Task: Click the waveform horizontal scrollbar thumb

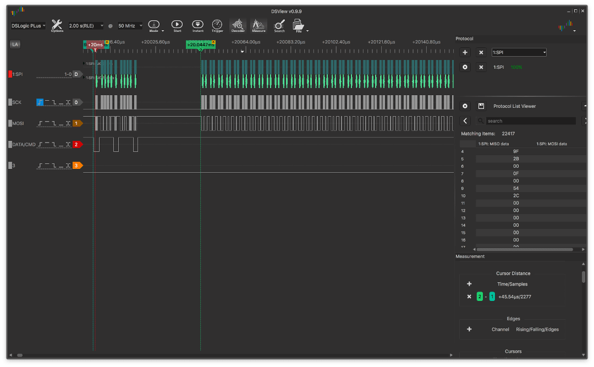Action: click(x=20, y=355)
